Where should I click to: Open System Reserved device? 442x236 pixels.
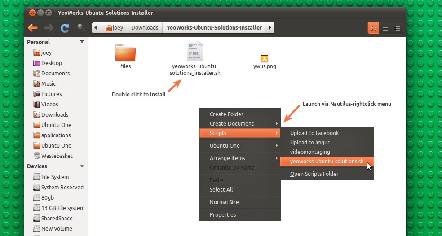pyautogui.click(x=58, y=187)
